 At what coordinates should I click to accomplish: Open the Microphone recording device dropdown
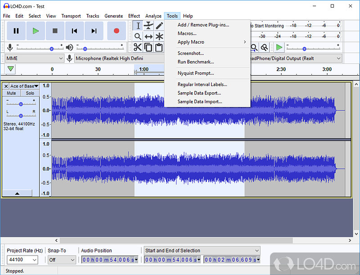[x=119, y=59]
